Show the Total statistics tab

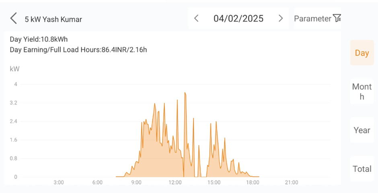[362, 169]
